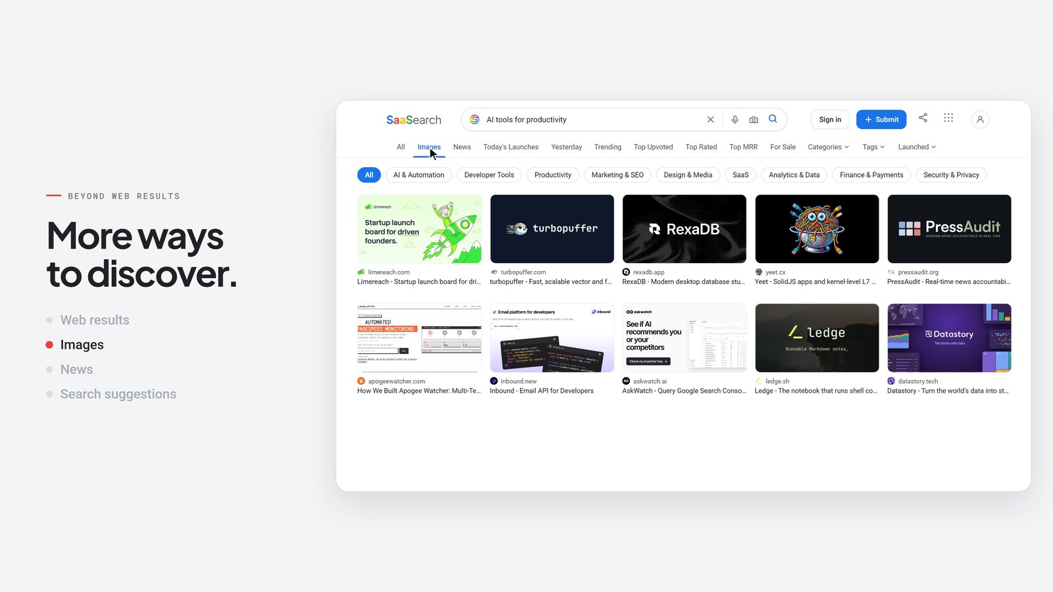Click the blue search magnifier icon
This screenshot has height=592, width=1053.
(773, 119)
